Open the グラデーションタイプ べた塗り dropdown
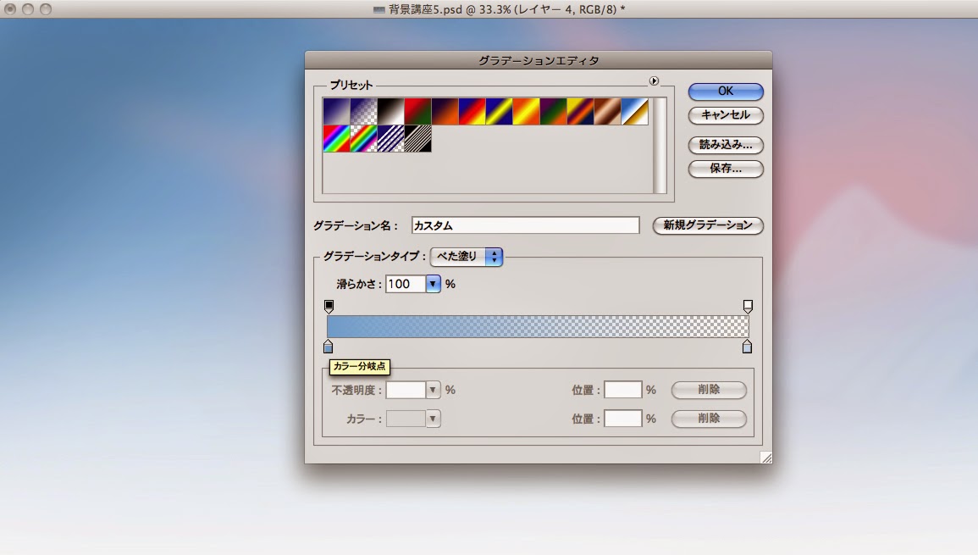 [x=467, y=257]
